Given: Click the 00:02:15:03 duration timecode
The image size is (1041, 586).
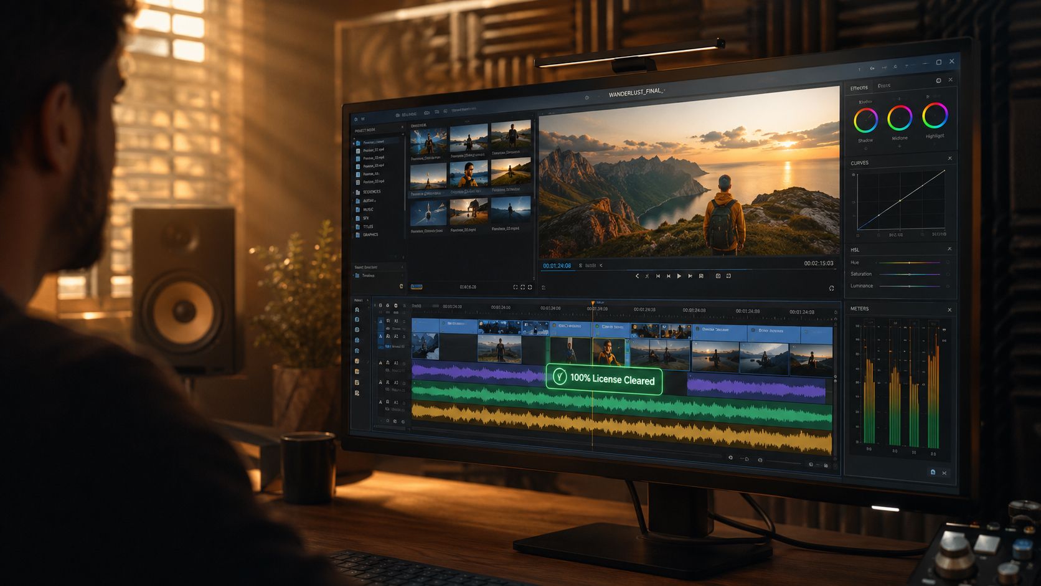Looking at the screenshot, I should point(818,263).
